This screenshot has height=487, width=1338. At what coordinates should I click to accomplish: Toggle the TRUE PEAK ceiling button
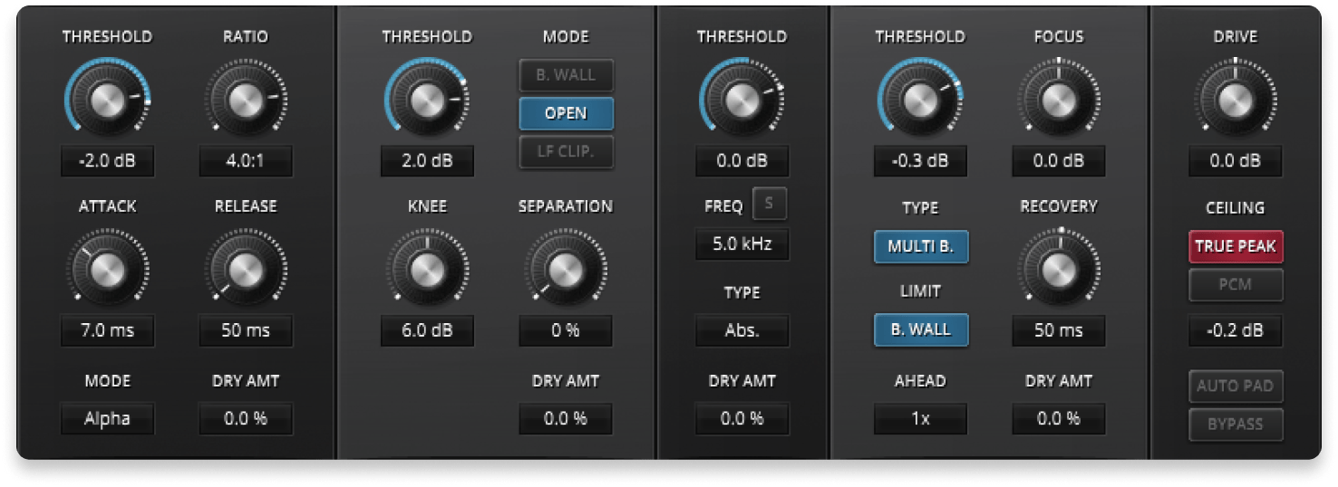click(x=1235, y=246)
